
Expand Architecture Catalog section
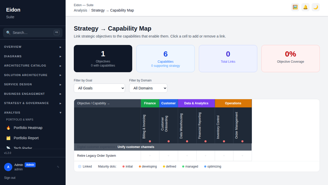(x=33, y=66)
